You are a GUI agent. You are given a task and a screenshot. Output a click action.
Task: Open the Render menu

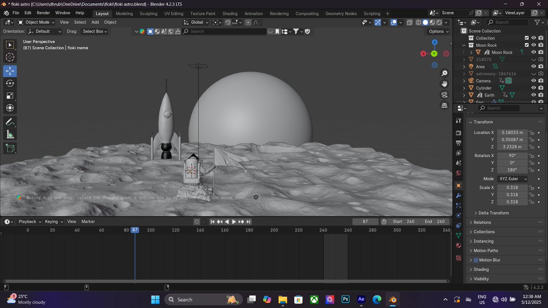[x=43, y=13]
